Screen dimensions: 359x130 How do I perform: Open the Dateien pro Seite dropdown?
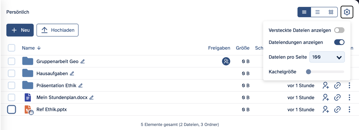tap(327, 57)
